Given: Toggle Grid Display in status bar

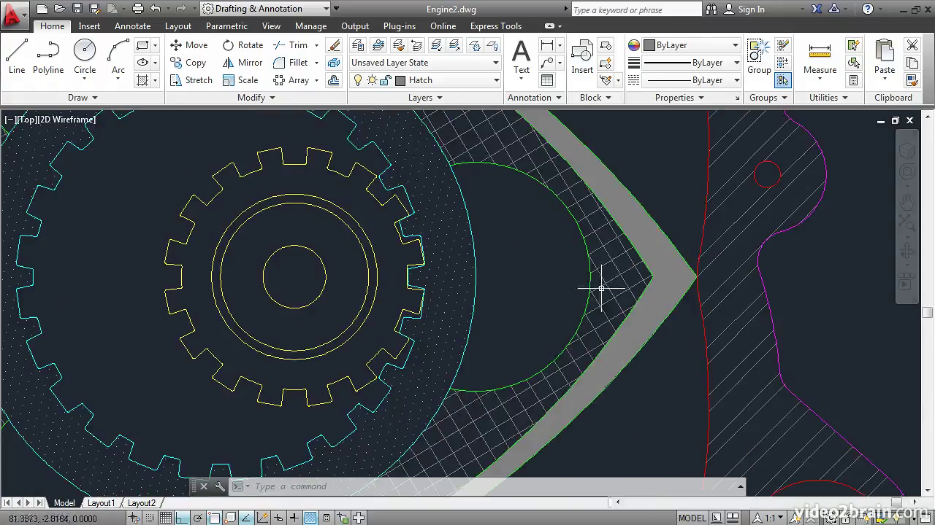Looking at the screenshot, I should click(x=166, y=518).
